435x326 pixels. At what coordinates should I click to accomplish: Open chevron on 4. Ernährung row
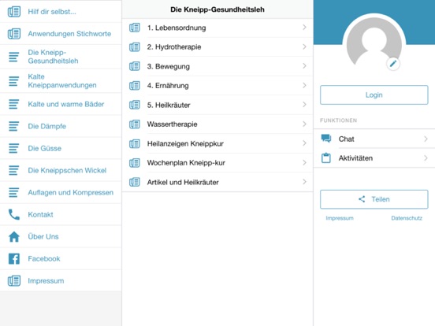point(304,85)
